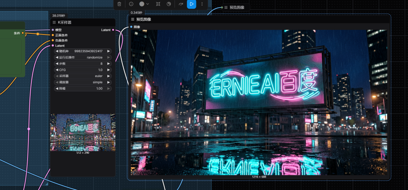
Task: Decrease CFG with its left arrow
Action: 57,70
